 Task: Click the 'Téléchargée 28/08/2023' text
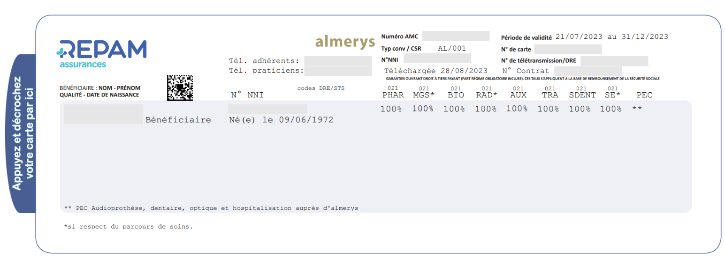click(x=436, y=71)
